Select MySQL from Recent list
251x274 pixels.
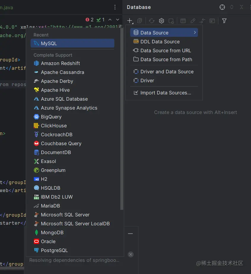(72, 43)
